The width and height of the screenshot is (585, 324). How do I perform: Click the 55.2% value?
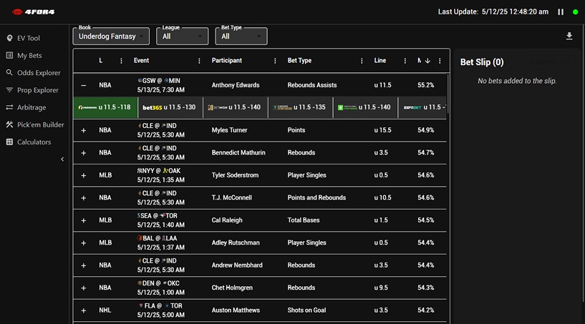point(426,85)
